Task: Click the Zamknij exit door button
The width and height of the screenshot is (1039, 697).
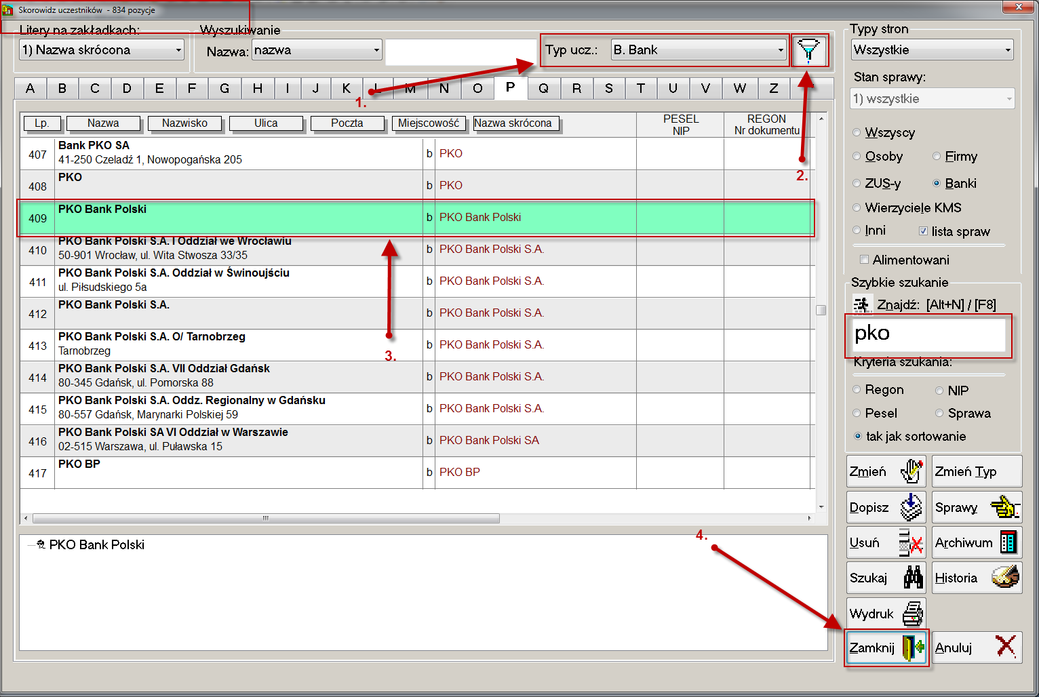Action: [x=886, y=648]
